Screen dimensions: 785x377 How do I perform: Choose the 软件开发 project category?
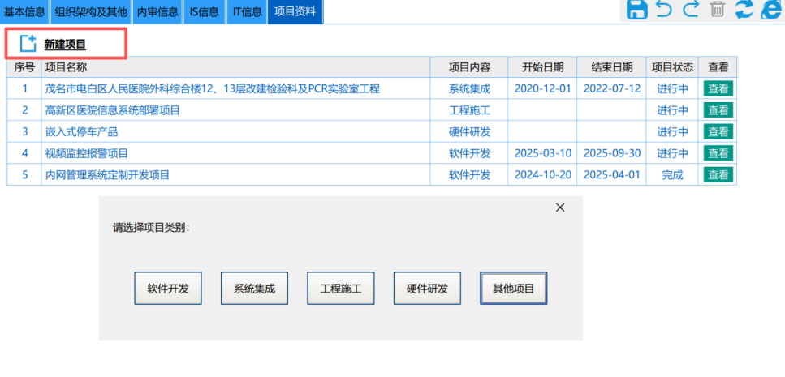pos(168,289)
